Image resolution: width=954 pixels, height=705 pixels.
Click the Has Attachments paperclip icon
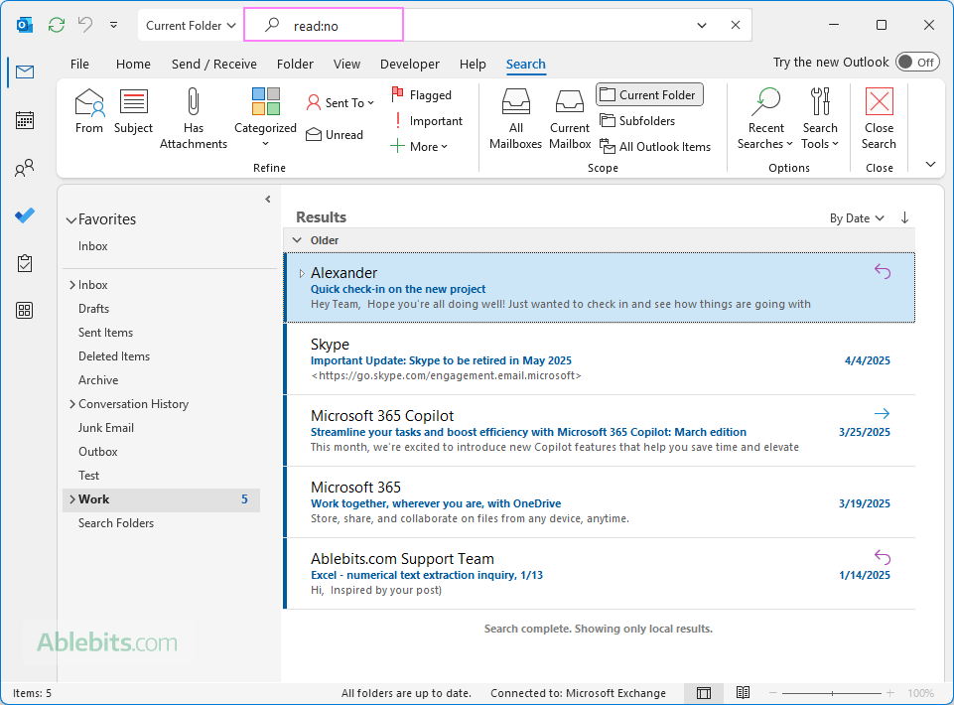[193, 102]
